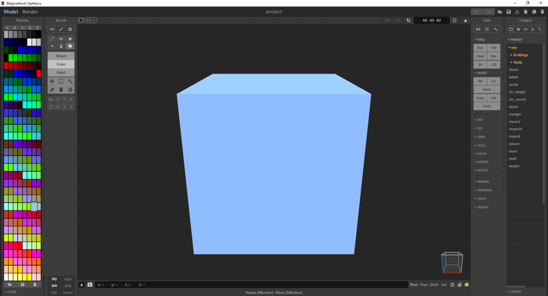Select the magic wand region tool
The height and width of the screenshot is (296, 548).
[x=70, y=81]
